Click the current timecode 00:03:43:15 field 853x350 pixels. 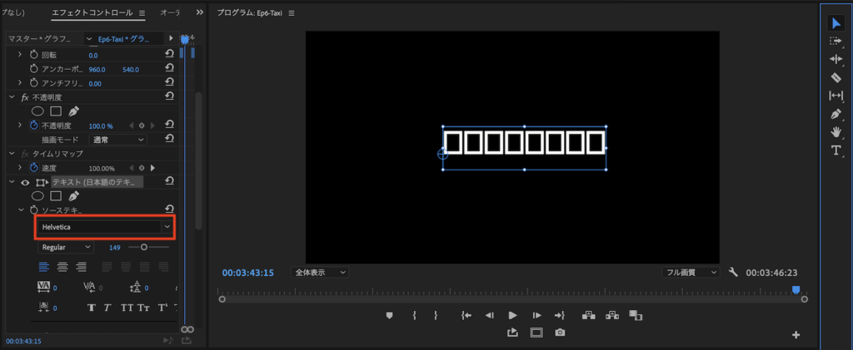(250, 272)
